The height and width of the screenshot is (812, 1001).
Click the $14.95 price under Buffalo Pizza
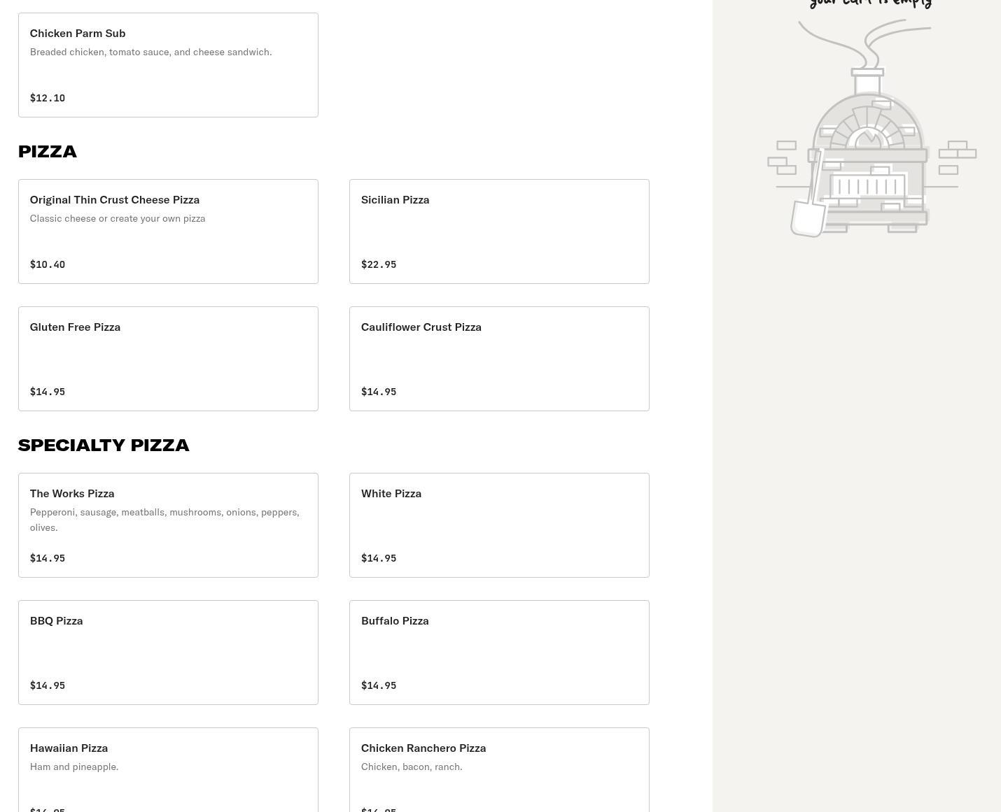pos(379,685)
